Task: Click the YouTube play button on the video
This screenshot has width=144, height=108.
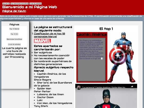Action: click(x=106, y=107)
